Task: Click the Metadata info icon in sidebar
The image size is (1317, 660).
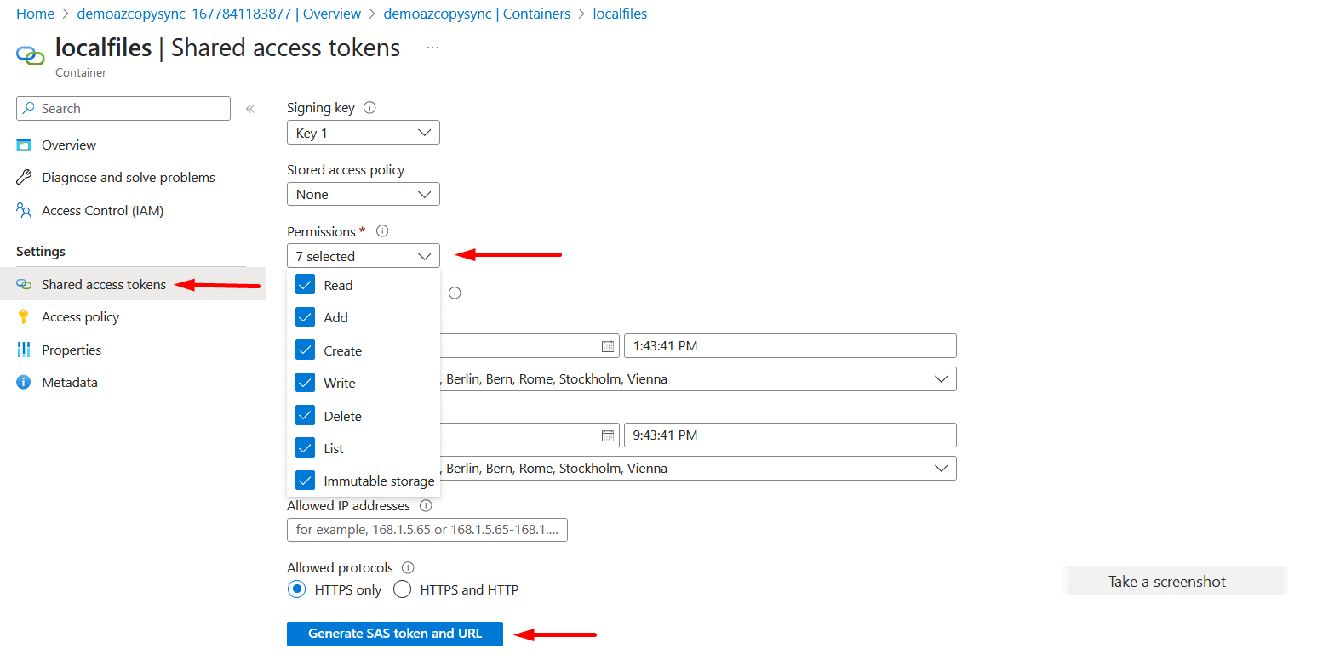Action: (x=24, y=382)
